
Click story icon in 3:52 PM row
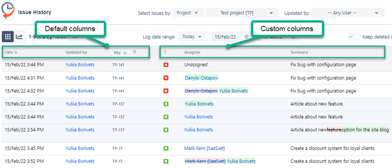point(166,161)
